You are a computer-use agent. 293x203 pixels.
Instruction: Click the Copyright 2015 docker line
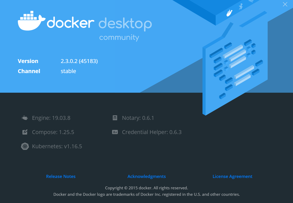coord(146,188)
